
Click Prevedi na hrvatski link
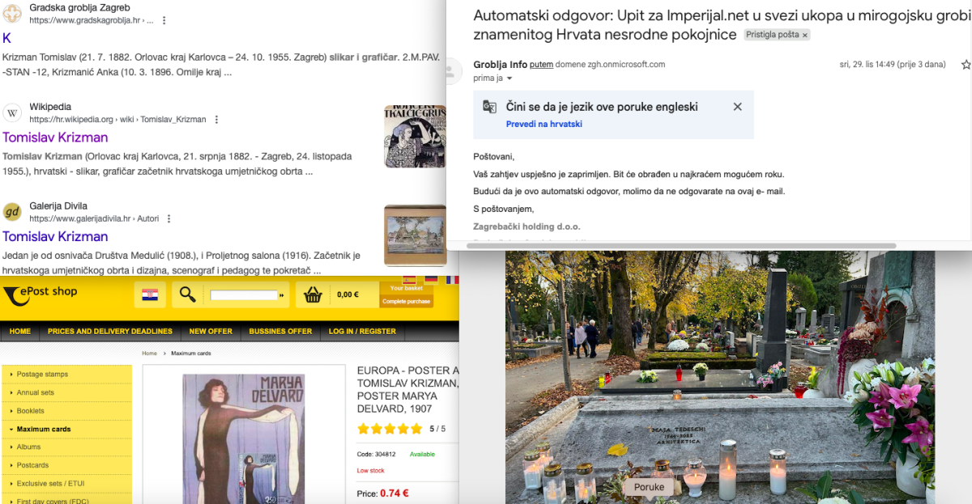tap(544, 124)
